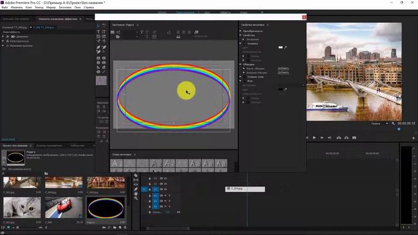The image size is (418, 235).
Task: Open Roll/Crawl Options in titler
Action: point(118,32)
